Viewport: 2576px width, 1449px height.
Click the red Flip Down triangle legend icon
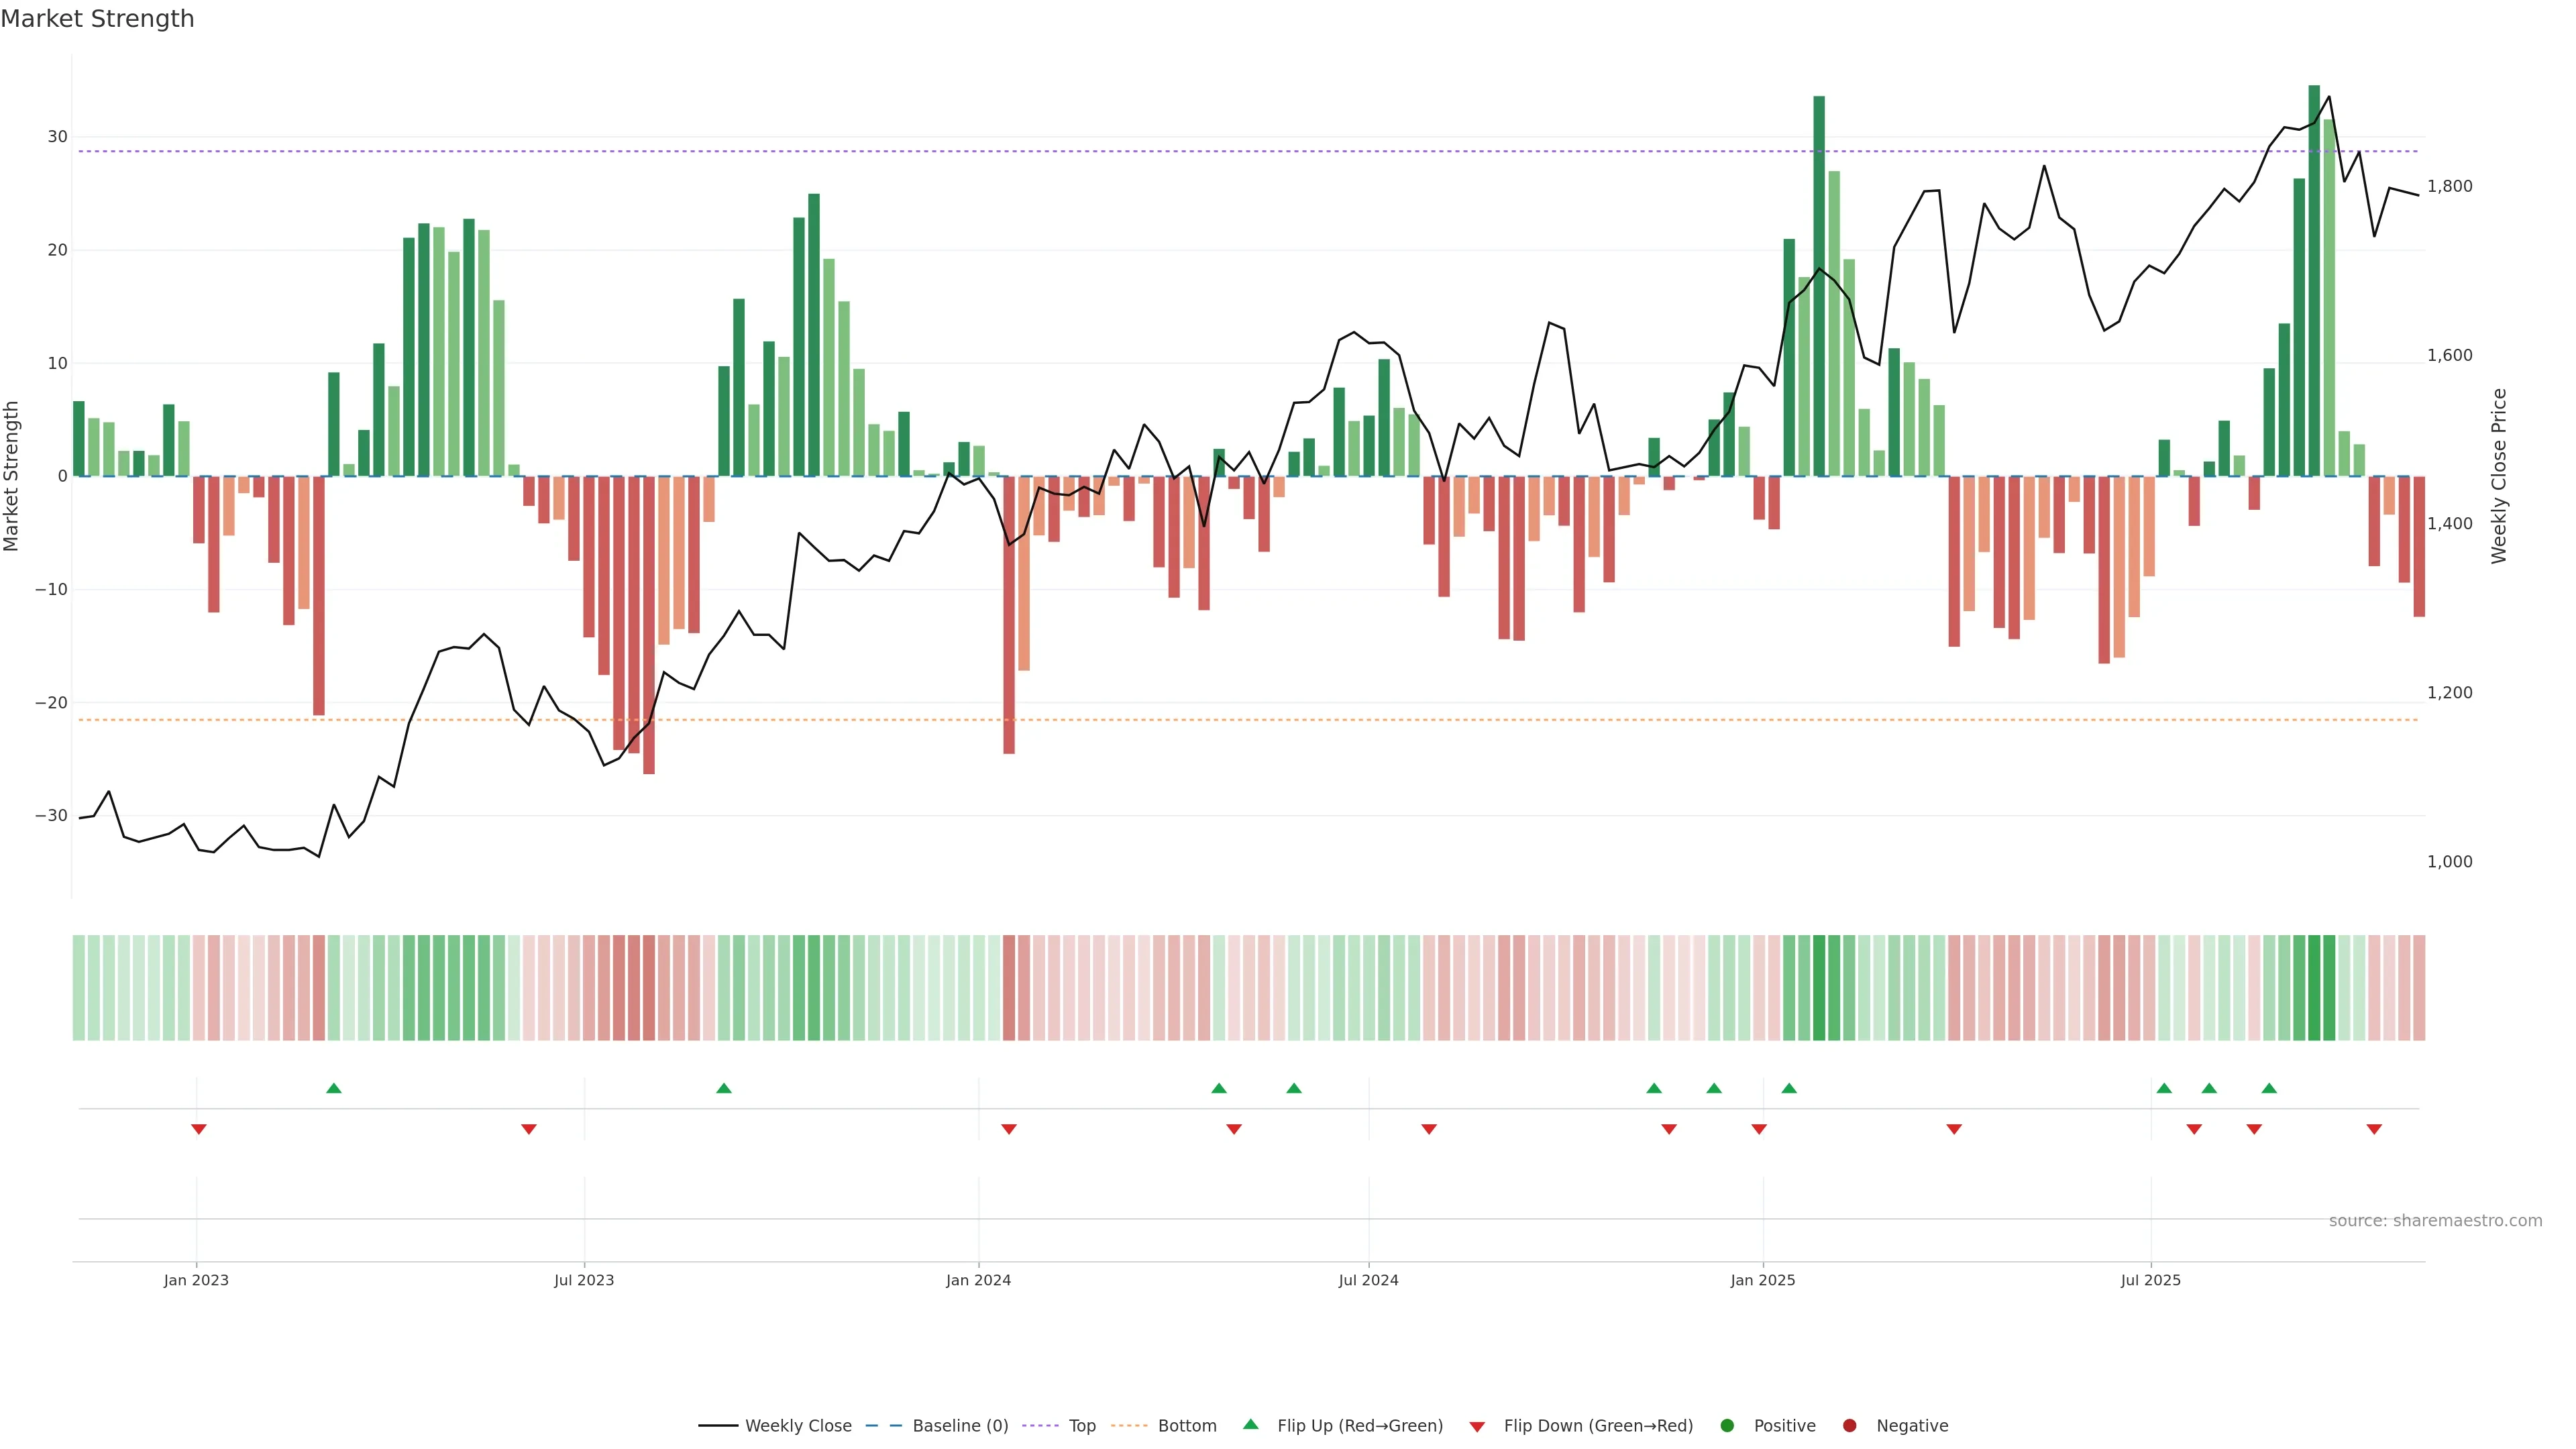coord(1477,1426)
